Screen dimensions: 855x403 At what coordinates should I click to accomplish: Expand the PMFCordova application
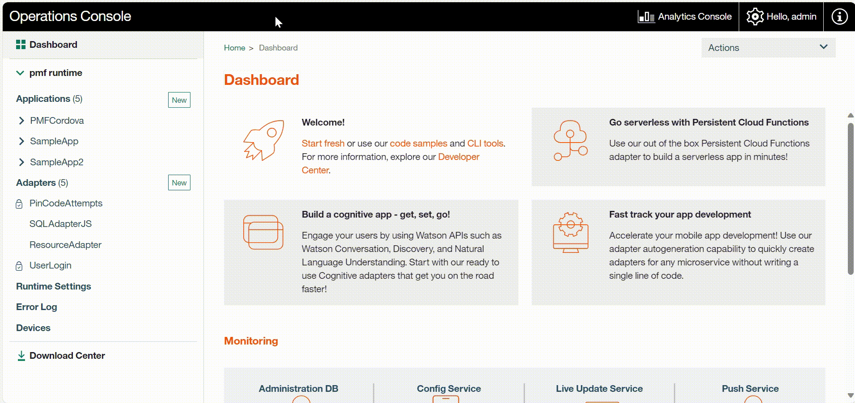coord(21,121)
